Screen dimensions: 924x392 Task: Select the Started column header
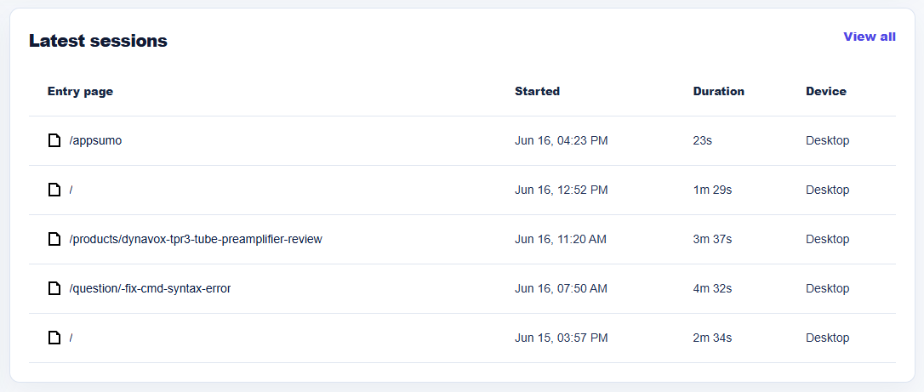pos(537,91)
